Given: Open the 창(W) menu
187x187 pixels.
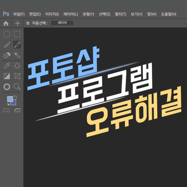Looking at the screenshot, I should click(152, 14).
